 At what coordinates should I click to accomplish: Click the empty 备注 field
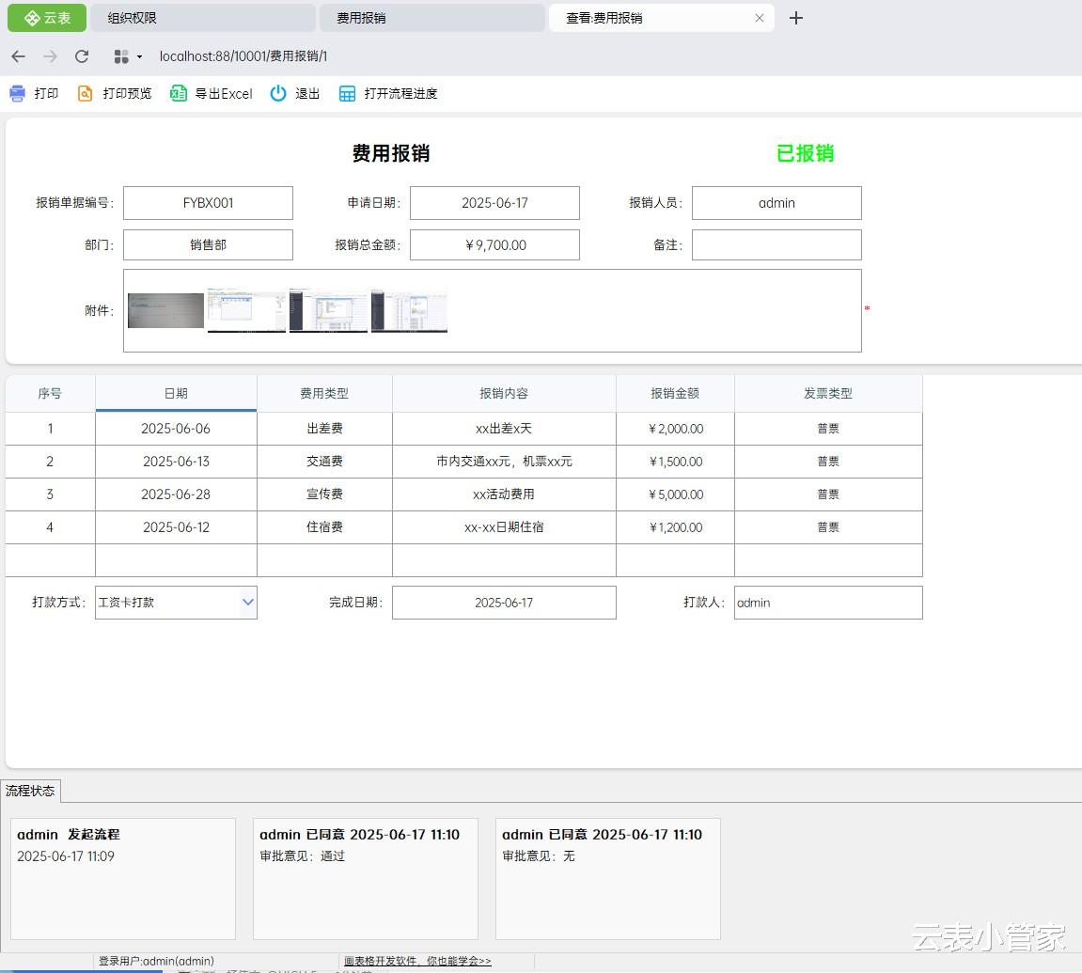coord(777,245)
